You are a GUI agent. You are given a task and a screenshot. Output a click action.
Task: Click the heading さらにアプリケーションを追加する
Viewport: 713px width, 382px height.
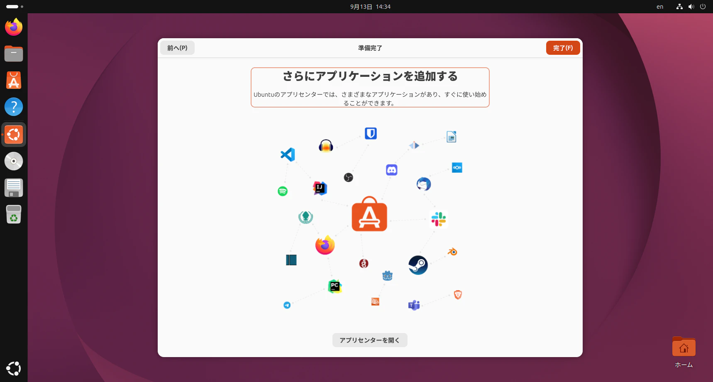point(370,76)
